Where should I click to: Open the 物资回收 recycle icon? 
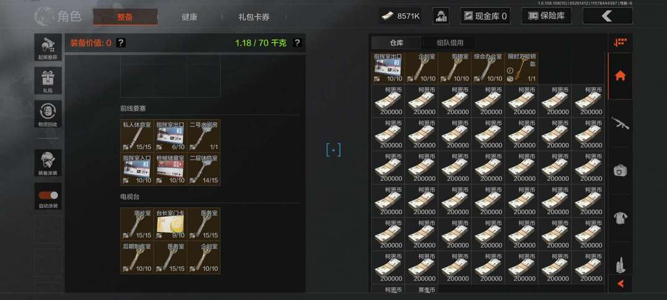[48, 114]
